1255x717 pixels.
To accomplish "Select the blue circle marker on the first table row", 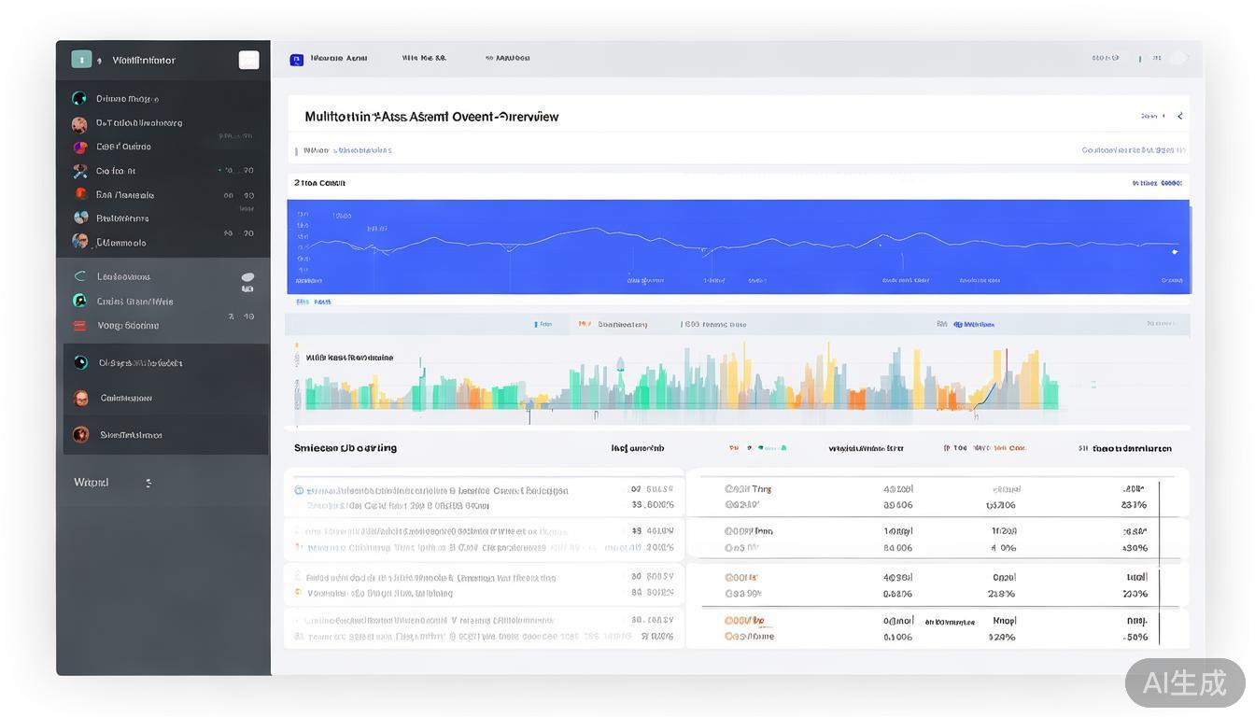I will click(299, 490).
